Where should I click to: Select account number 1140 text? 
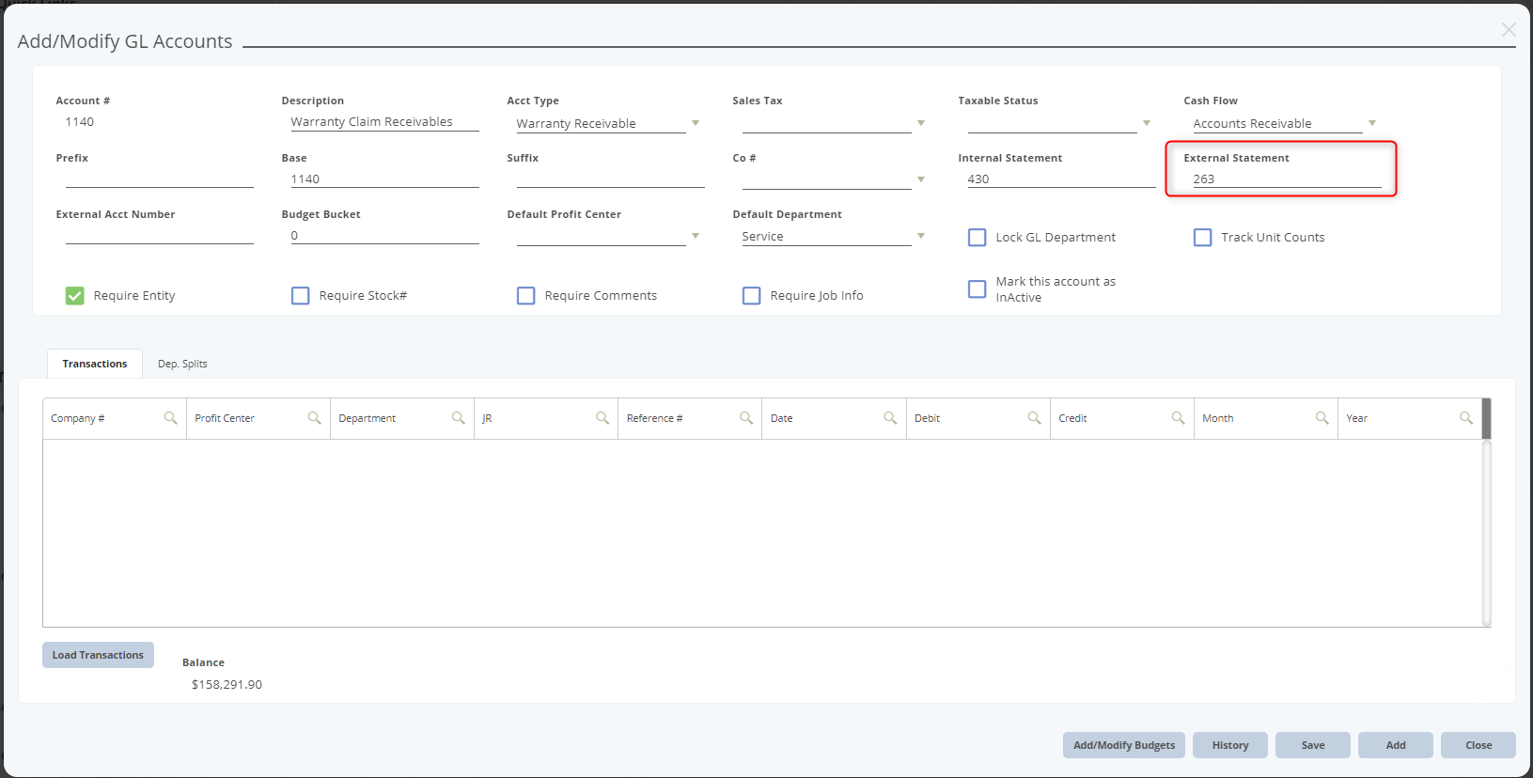(80, 122)
